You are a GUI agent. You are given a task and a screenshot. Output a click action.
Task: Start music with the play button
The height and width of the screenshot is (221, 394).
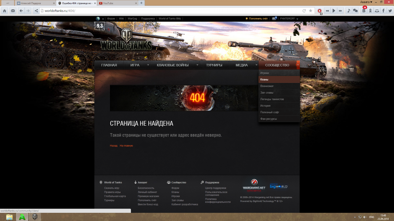[x=334, y=11]
